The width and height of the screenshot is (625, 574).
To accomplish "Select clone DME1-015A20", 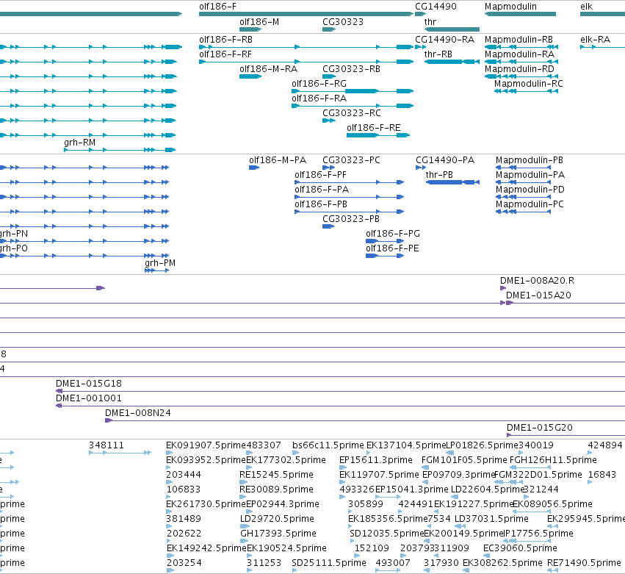I will [x=566, y=303].
